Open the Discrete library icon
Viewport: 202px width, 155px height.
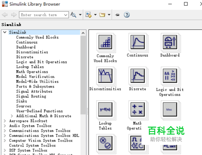[x=138, y=76]
